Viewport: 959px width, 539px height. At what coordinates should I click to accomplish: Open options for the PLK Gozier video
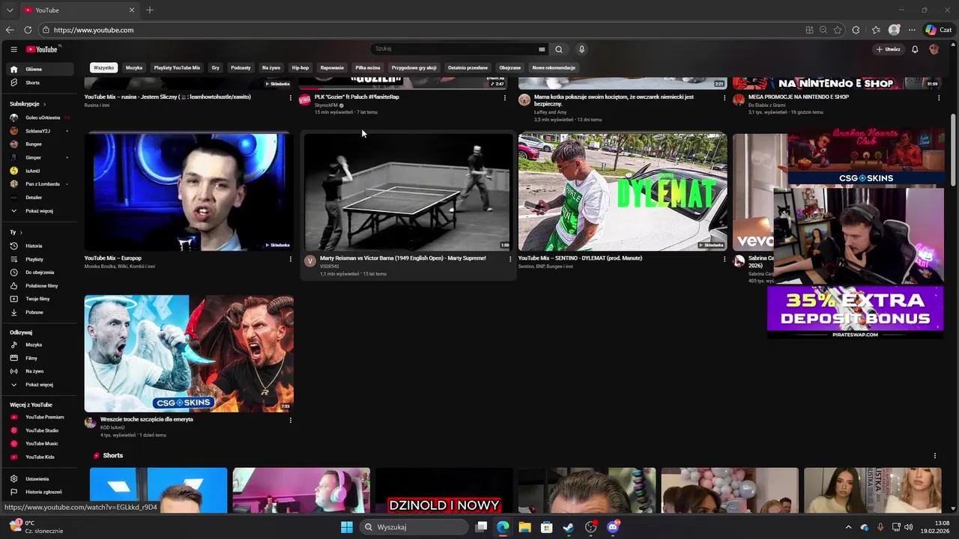[x=504, y=98]
